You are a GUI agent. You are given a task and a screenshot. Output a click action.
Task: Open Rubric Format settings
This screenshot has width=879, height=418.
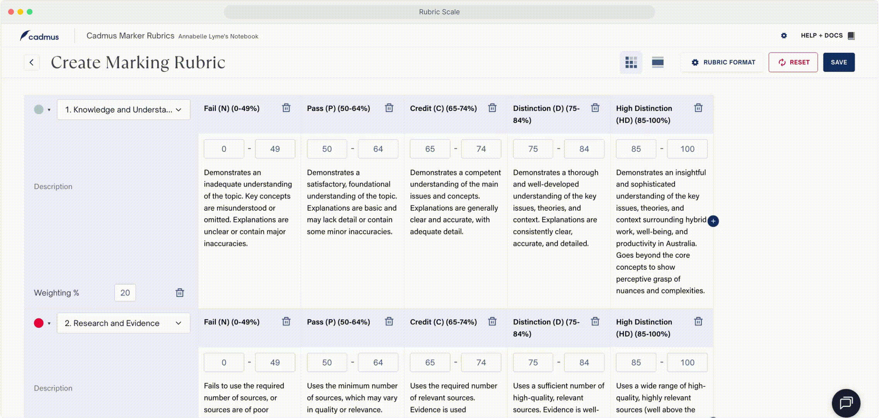(x=723, y=62)
